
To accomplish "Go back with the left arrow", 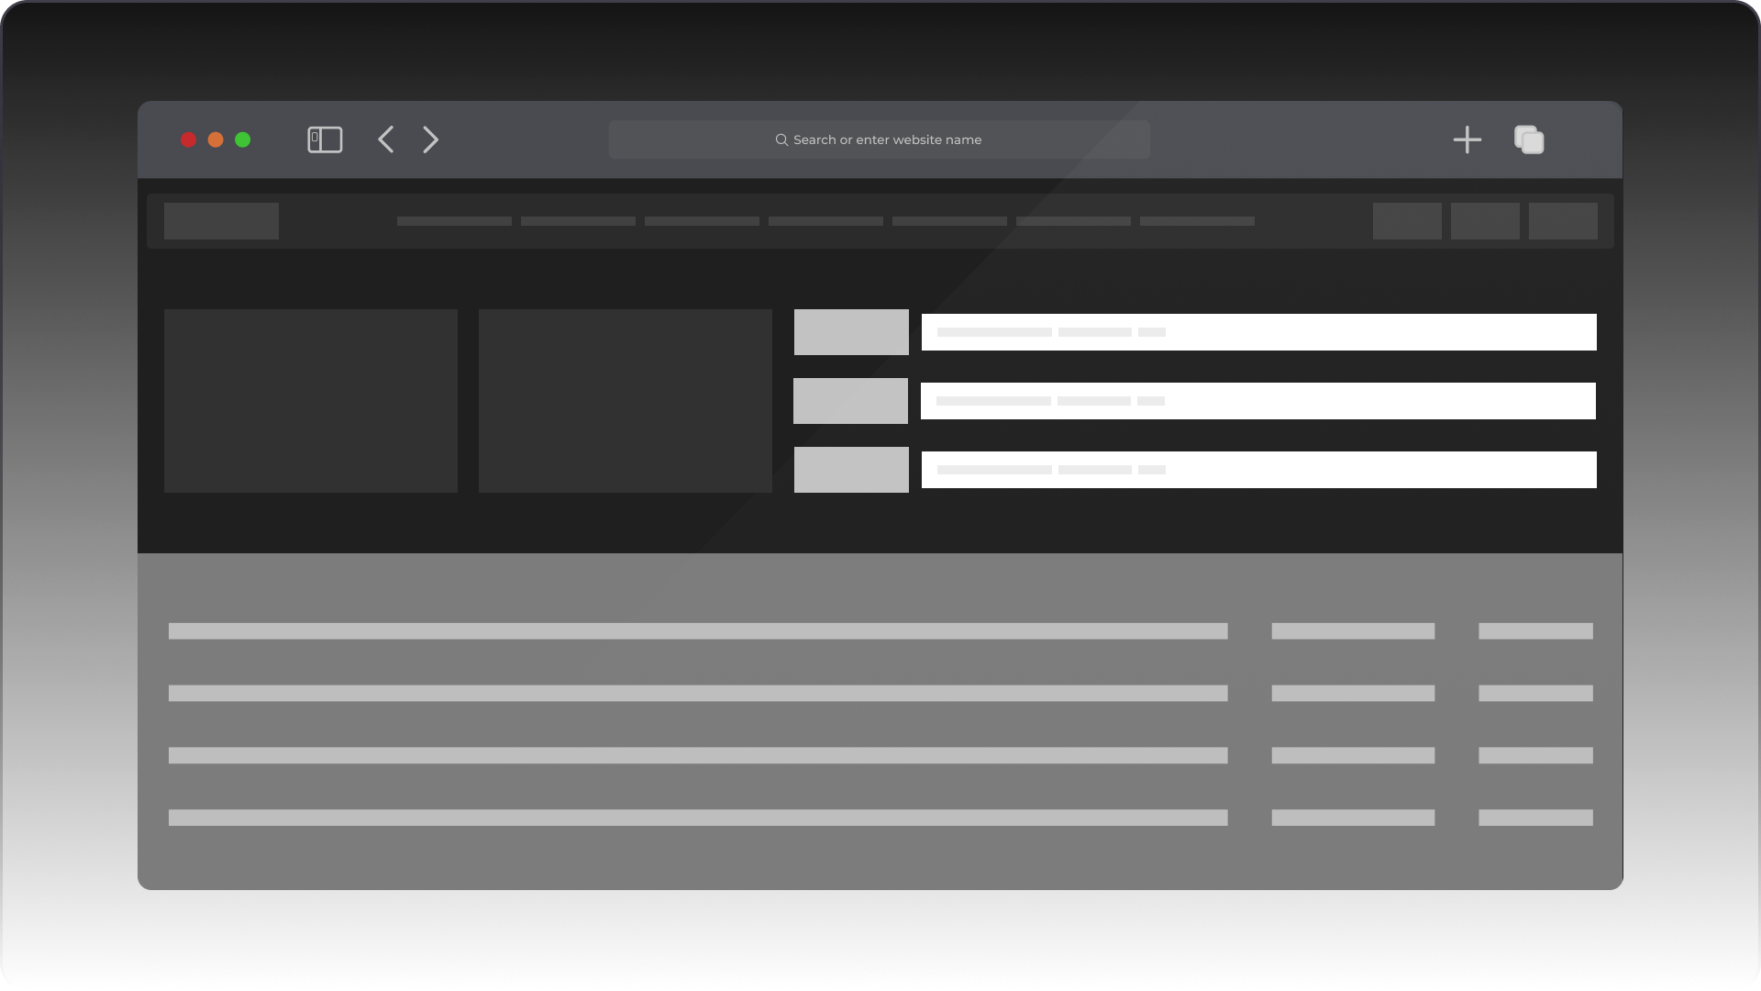I will point(386,139).
